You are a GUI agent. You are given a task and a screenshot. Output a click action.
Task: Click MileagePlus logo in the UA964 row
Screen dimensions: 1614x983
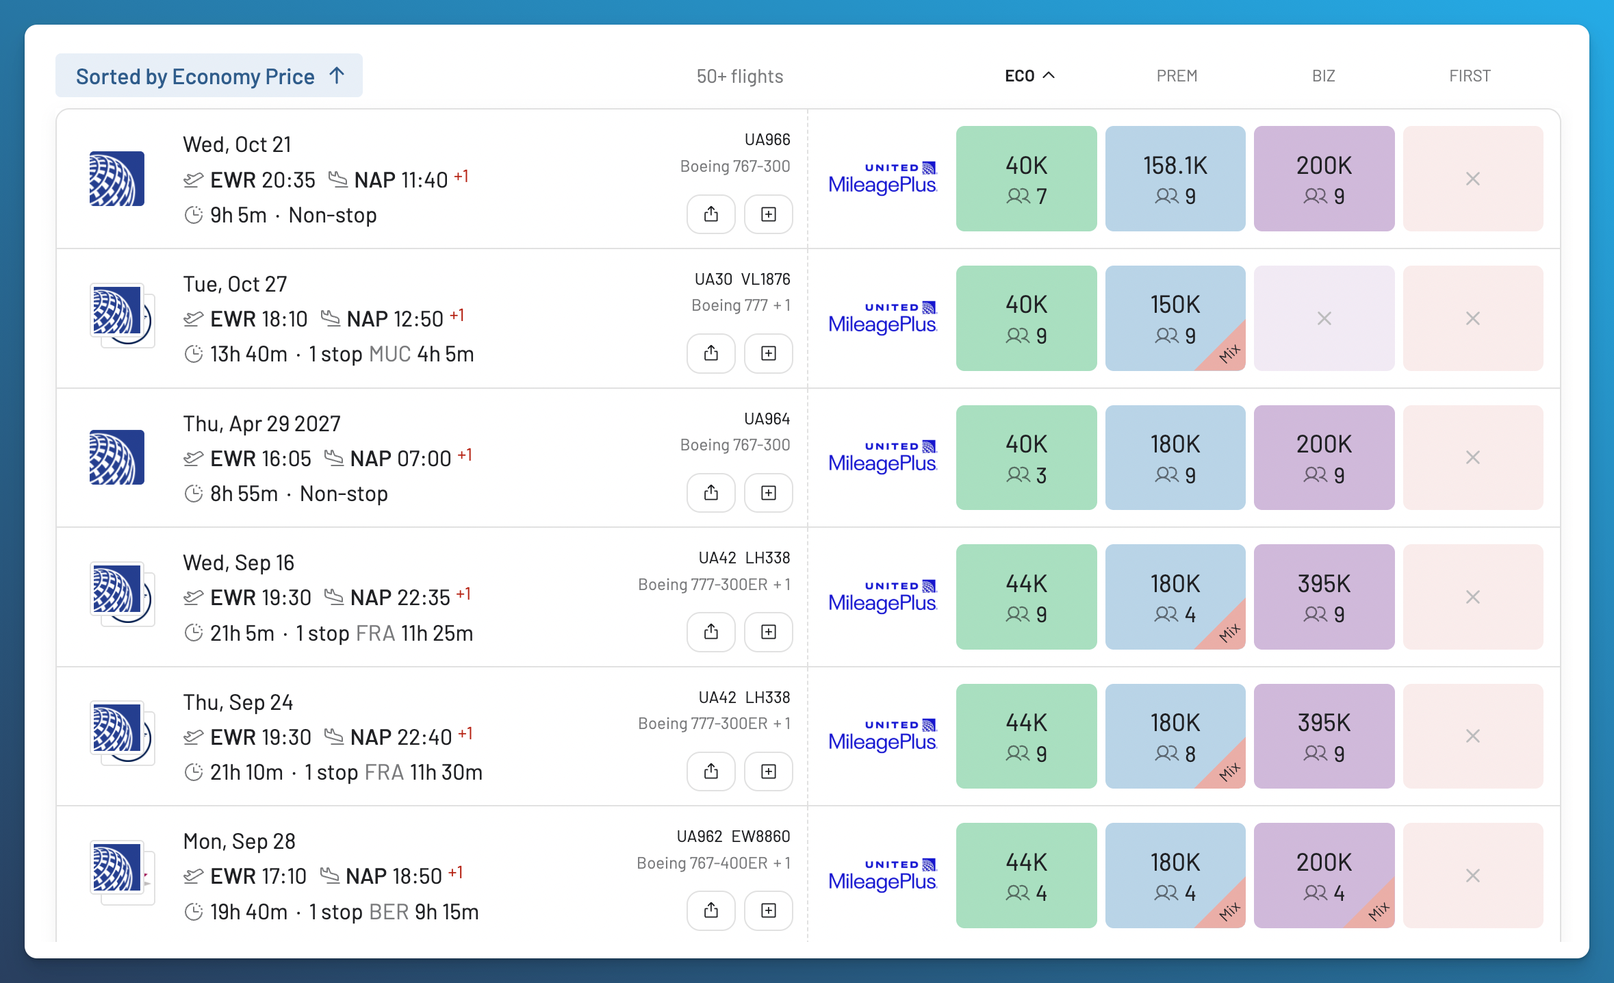882,457
